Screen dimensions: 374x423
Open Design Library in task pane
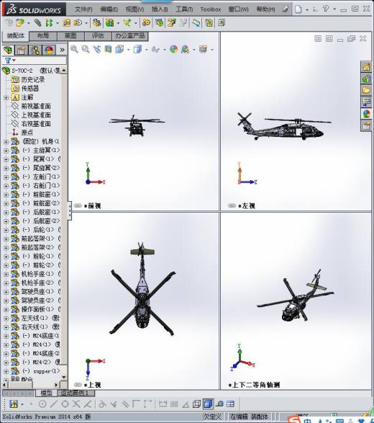[x=366, y=79]
